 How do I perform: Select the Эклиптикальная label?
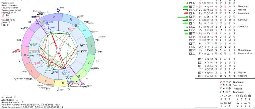pyautogui.click(x=10, y=5)
